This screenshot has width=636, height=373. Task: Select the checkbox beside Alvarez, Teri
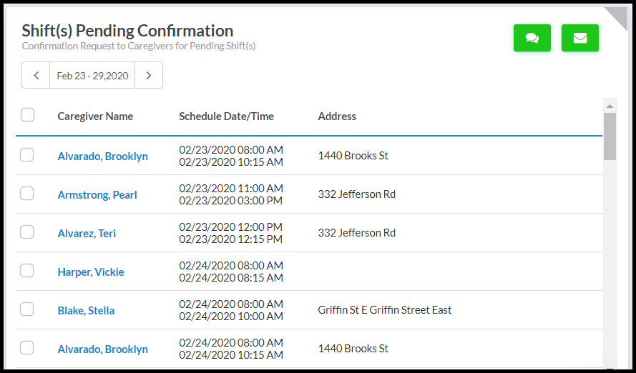pyautogui.click(x=27, y=232)
